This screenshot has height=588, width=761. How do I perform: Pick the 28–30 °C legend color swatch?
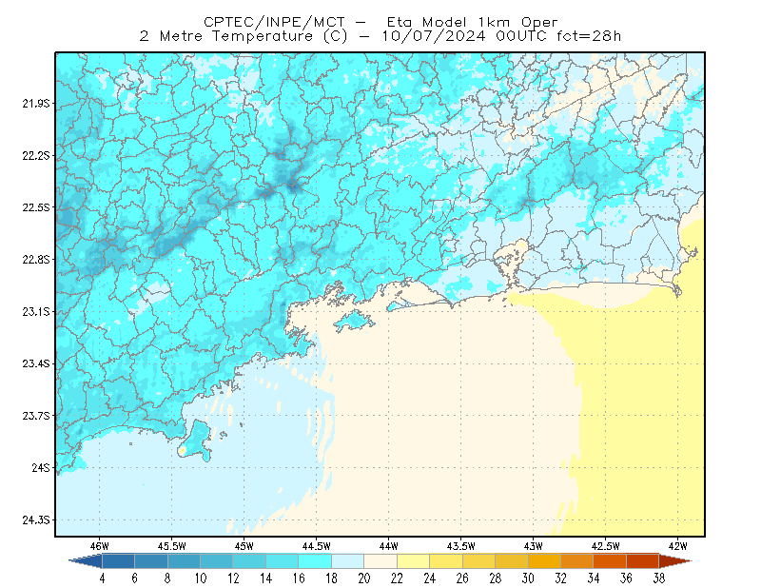coord(512,560)
